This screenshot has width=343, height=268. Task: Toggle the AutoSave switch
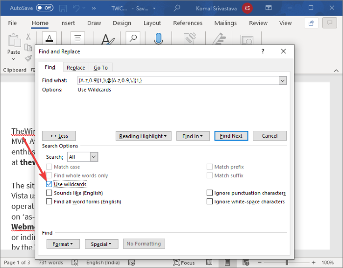[45, 8]
